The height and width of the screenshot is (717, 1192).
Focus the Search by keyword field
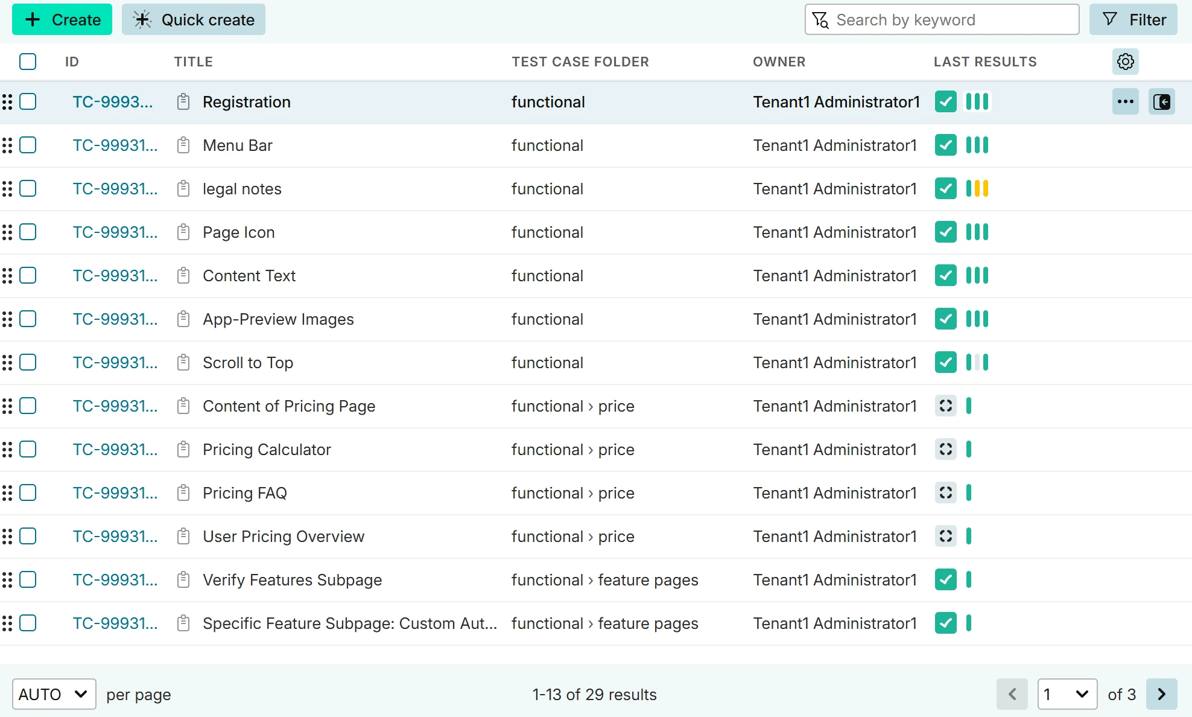click(x=942, y=19)
